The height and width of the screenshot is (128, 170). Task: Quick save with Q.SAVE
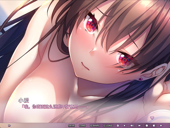click(94, 126)
